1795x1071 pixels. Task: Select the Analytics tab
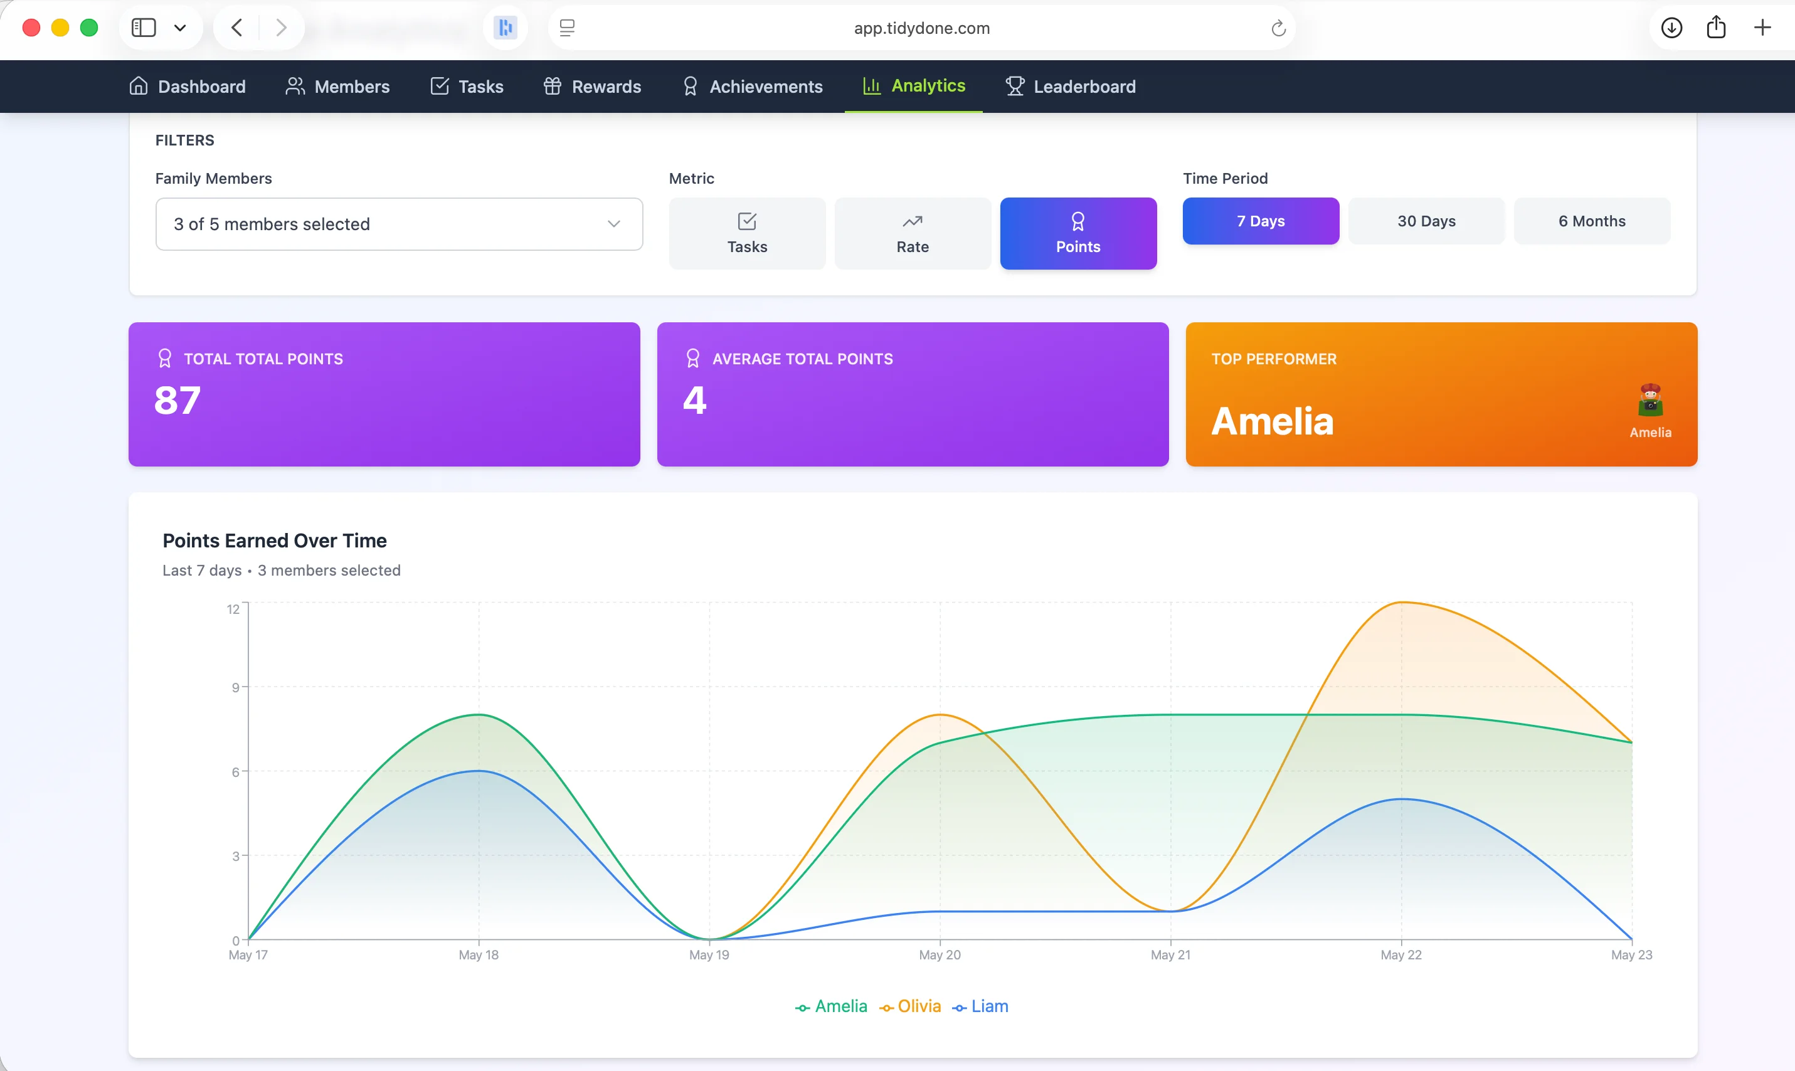pyautogui.click(x=914, y=86)
